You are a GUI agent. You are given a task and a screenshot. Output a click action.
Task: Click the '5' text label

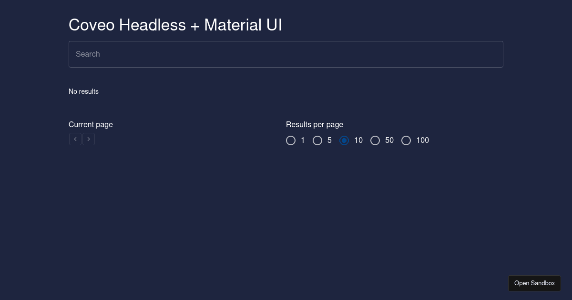click(x=329, y=140)
